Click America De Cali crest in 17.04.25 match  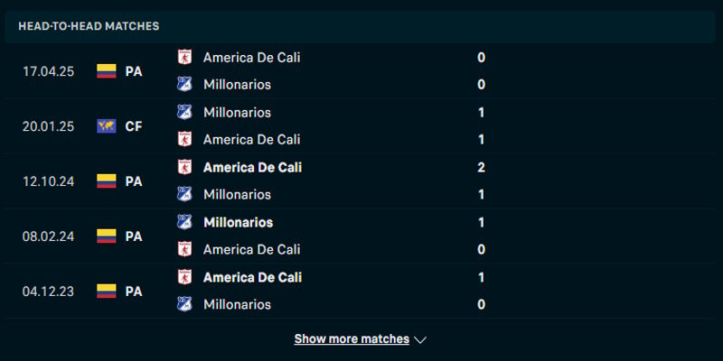pyautogui.click(x=184, y=57)
